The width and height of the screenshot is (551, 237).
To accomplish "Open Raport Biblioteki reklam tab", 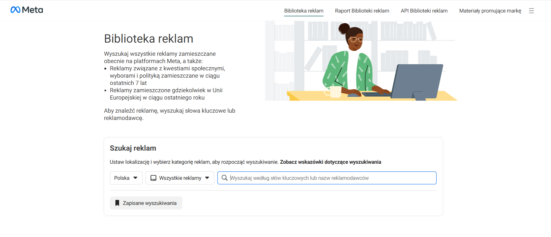I will coord(362,11).
